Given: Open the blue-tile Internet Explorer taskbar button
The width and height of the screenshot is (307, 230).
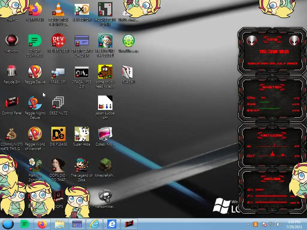Looking at the screenshot, I should coord(112,224).
